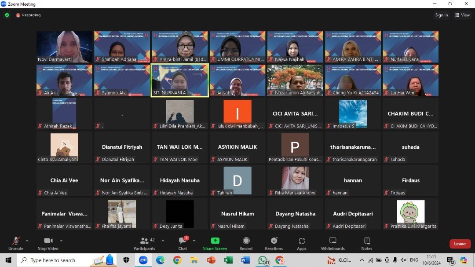Click the green encryption shield icon
This screenshot has width=475, height=267.
7,15
